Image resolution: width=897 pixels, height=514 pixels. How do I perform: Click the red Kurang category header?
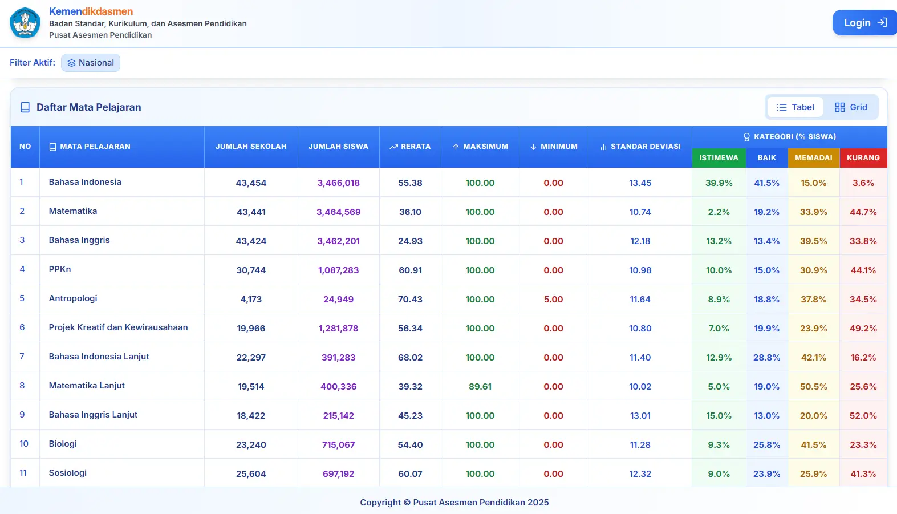point(863,158)
